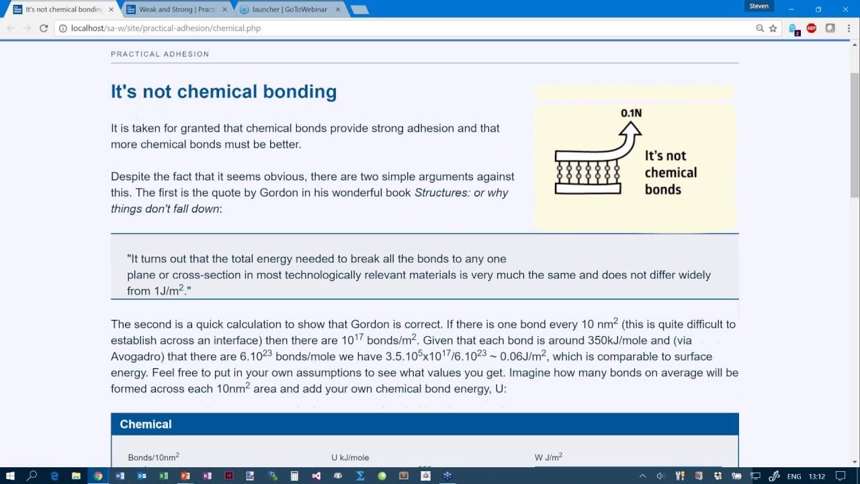Viewport: 860px width, 484px height.
Task: View site information via the info icon
Action: (62, 28)
